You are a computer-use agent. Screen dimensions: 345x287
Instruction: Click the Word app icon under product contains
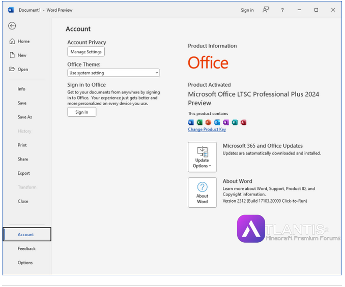tap(191, 122)
